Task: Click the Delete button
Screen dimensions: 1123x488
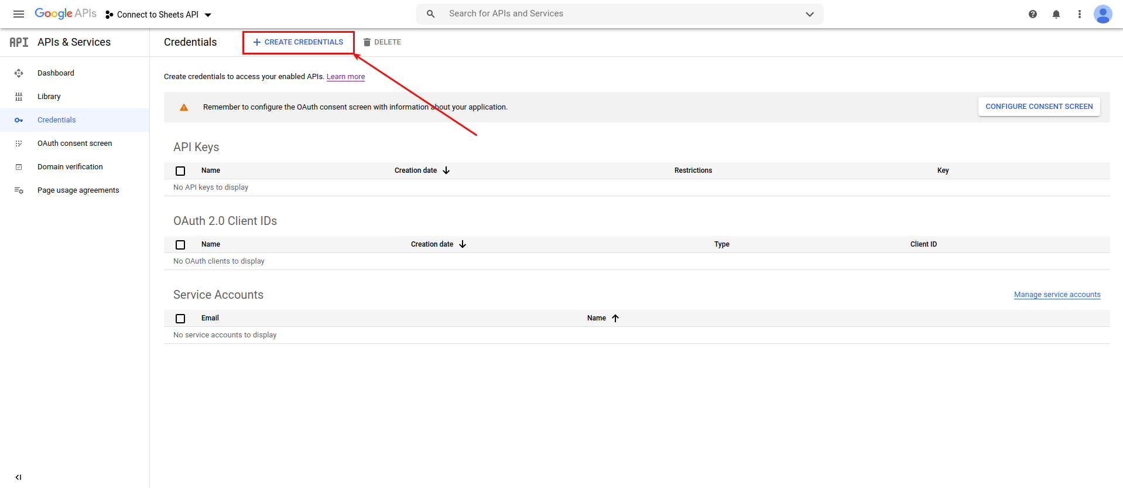Action: pyautogui.click(x=382, y=42)
